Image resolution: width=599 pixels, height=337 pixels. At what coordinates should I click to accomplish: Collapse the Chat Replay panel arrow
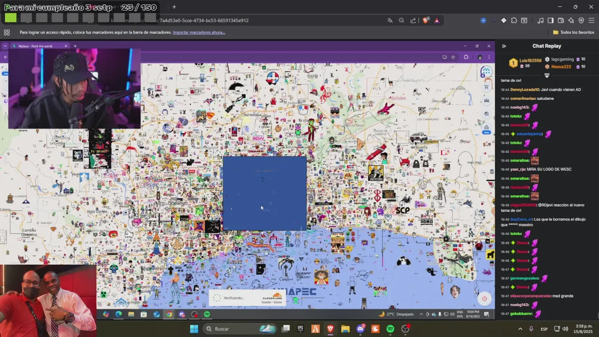pyautogui.click(x=504, y=46)
